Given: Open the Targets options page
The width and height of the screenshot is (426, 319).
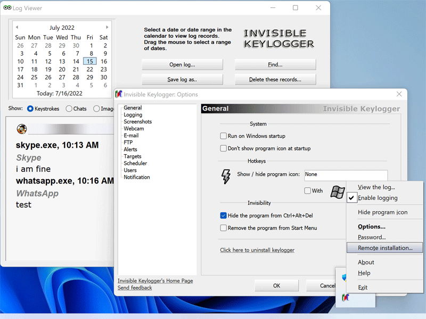Looking at the screenshot, I should [133, 156].
